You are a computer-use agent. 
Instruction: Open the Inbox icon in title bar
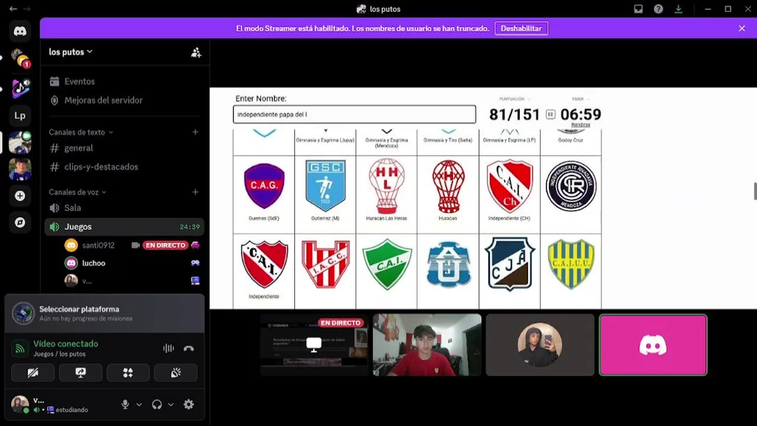click(638, 9)
